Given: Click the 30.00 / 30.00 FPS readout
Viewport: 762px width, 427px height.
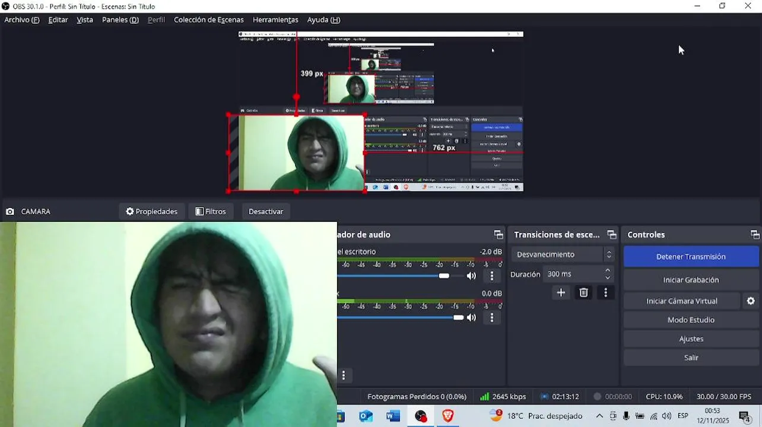Looking at the screenshot, I should [x=723, y=397].
